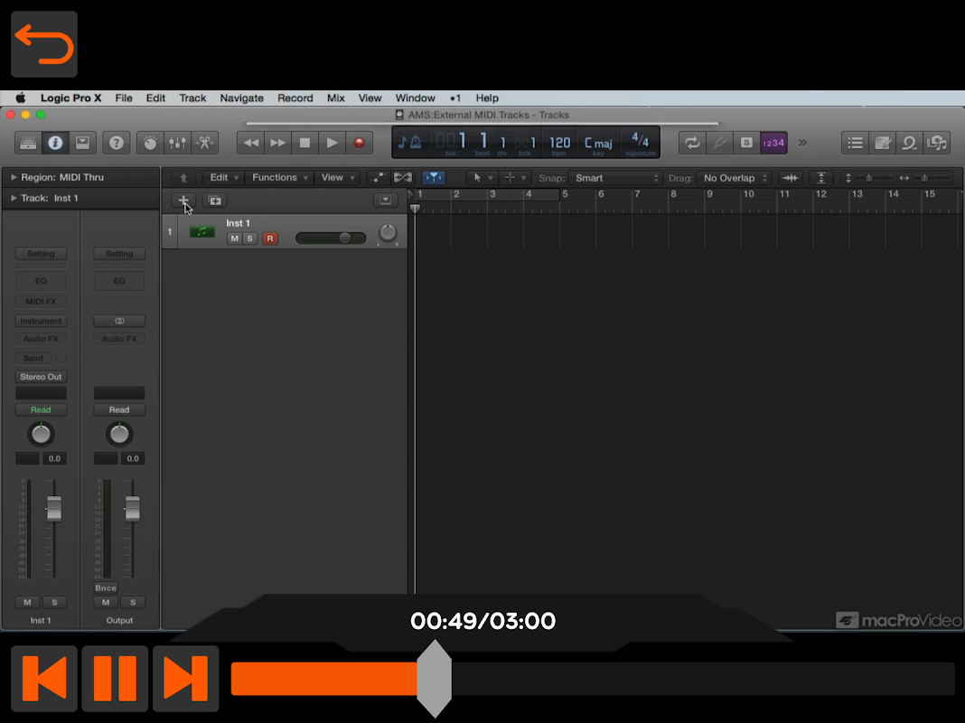Open the Library panel icon
The width and height of the screenshot is (965, 723).
click(x=28, y=143)
